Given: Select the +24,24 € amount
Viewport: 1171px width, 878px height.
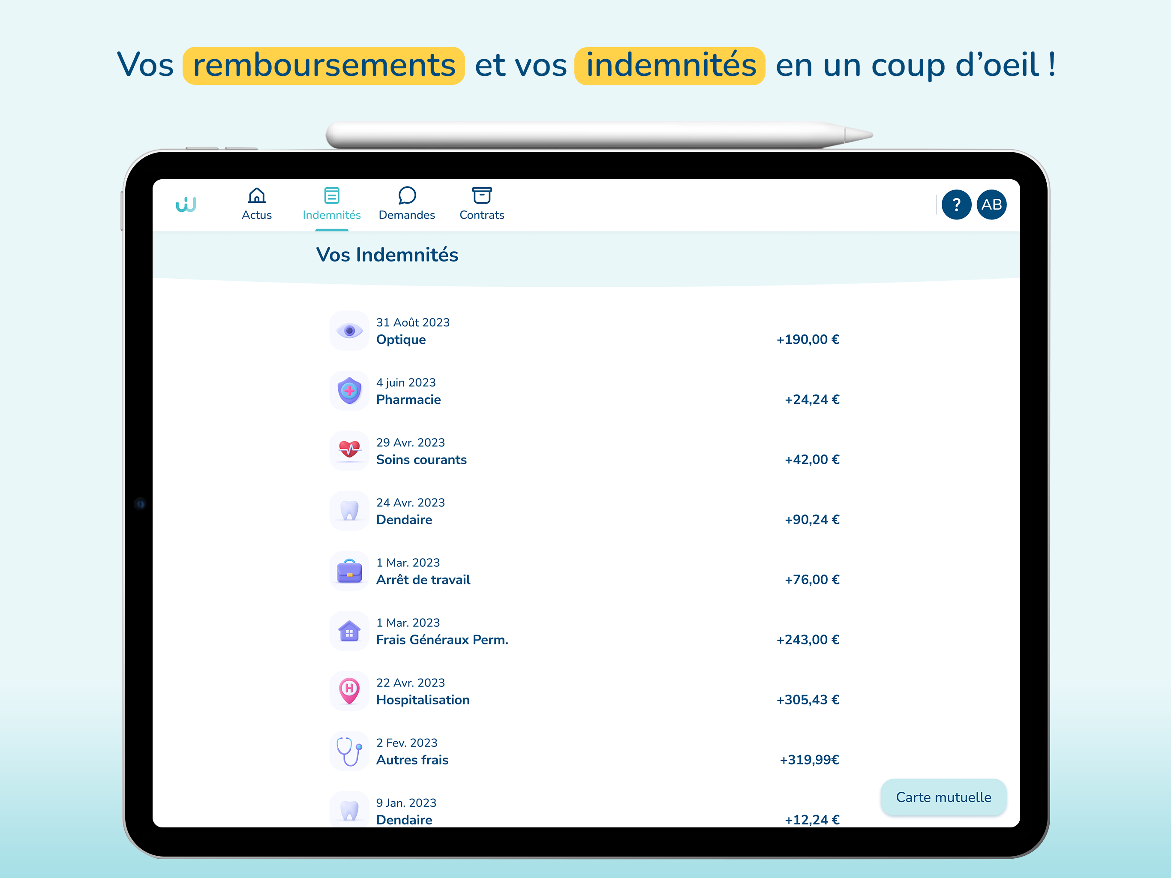Looking at the screenshot, I should pos(812,399).
